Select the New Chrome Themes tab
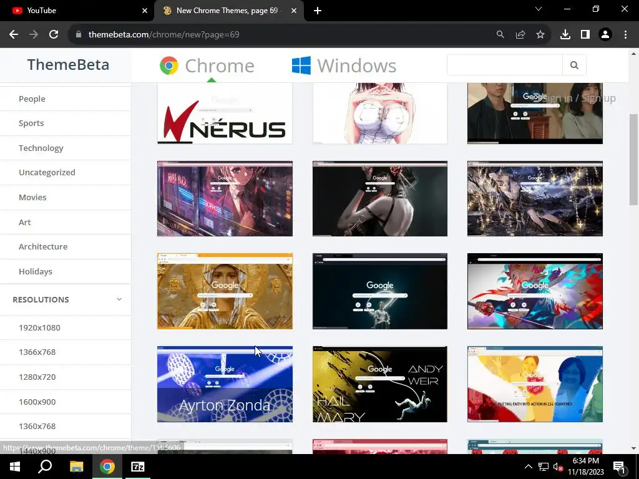This screenshot has width=639, height=479. pyautogui.click(x=228, y=11)
